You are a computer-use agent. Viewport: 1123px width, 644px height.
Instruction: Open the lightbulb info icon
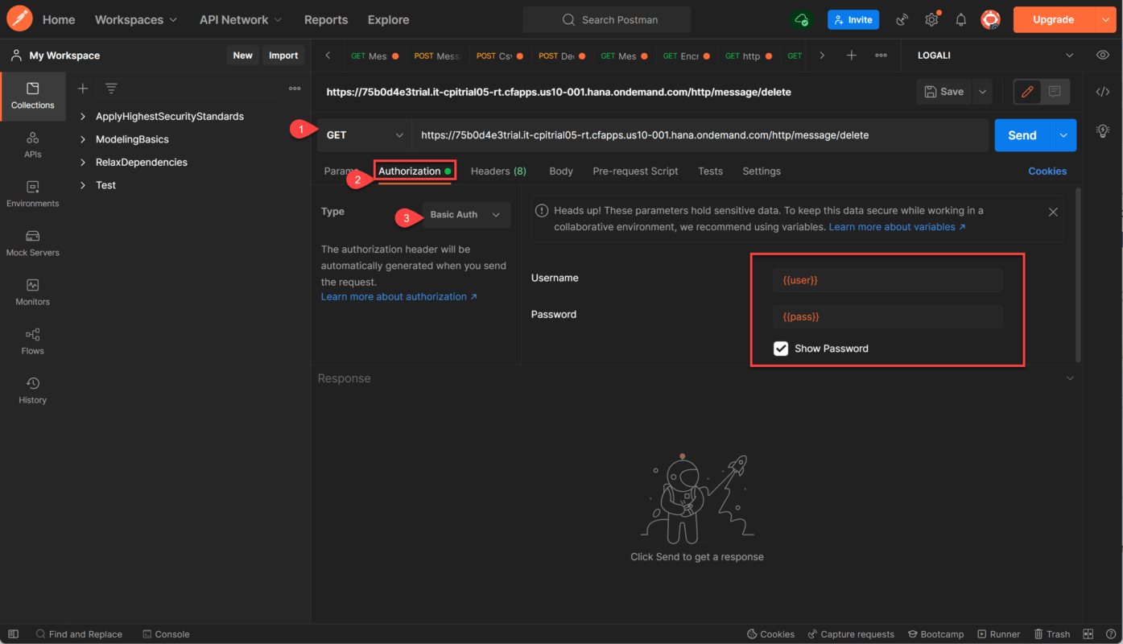[1103, 130]
